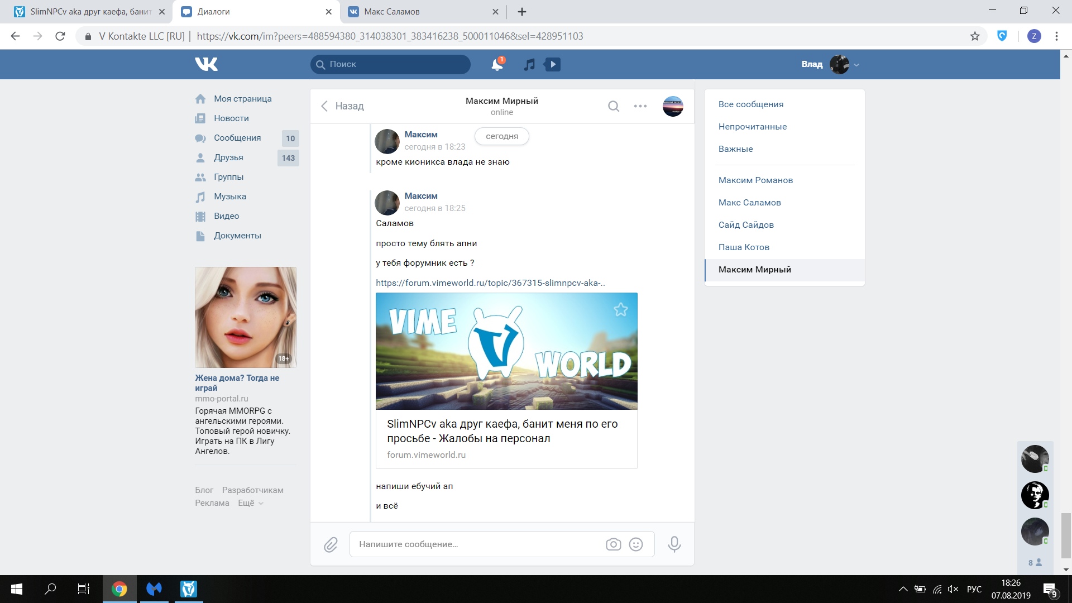Open the Windows Start menu
1072x603 pixels.
(x=17, y=589)
